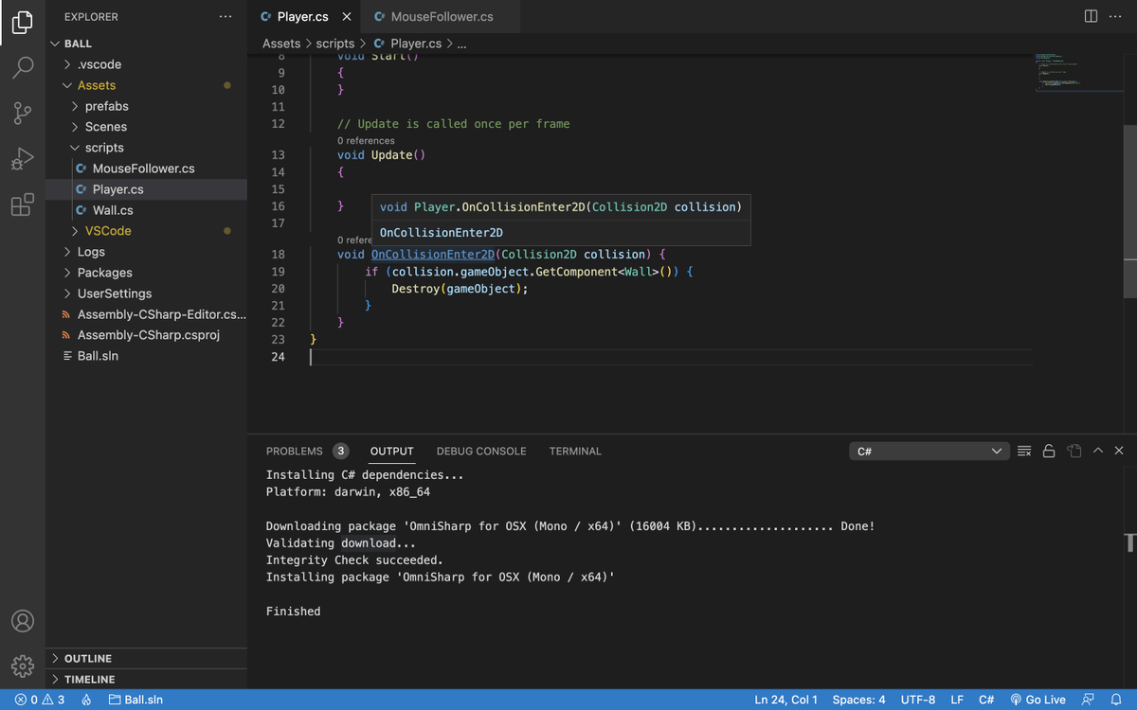Clear the output panel
Viewport: 1137px width, 710px height.
[x=1024, y=452]
